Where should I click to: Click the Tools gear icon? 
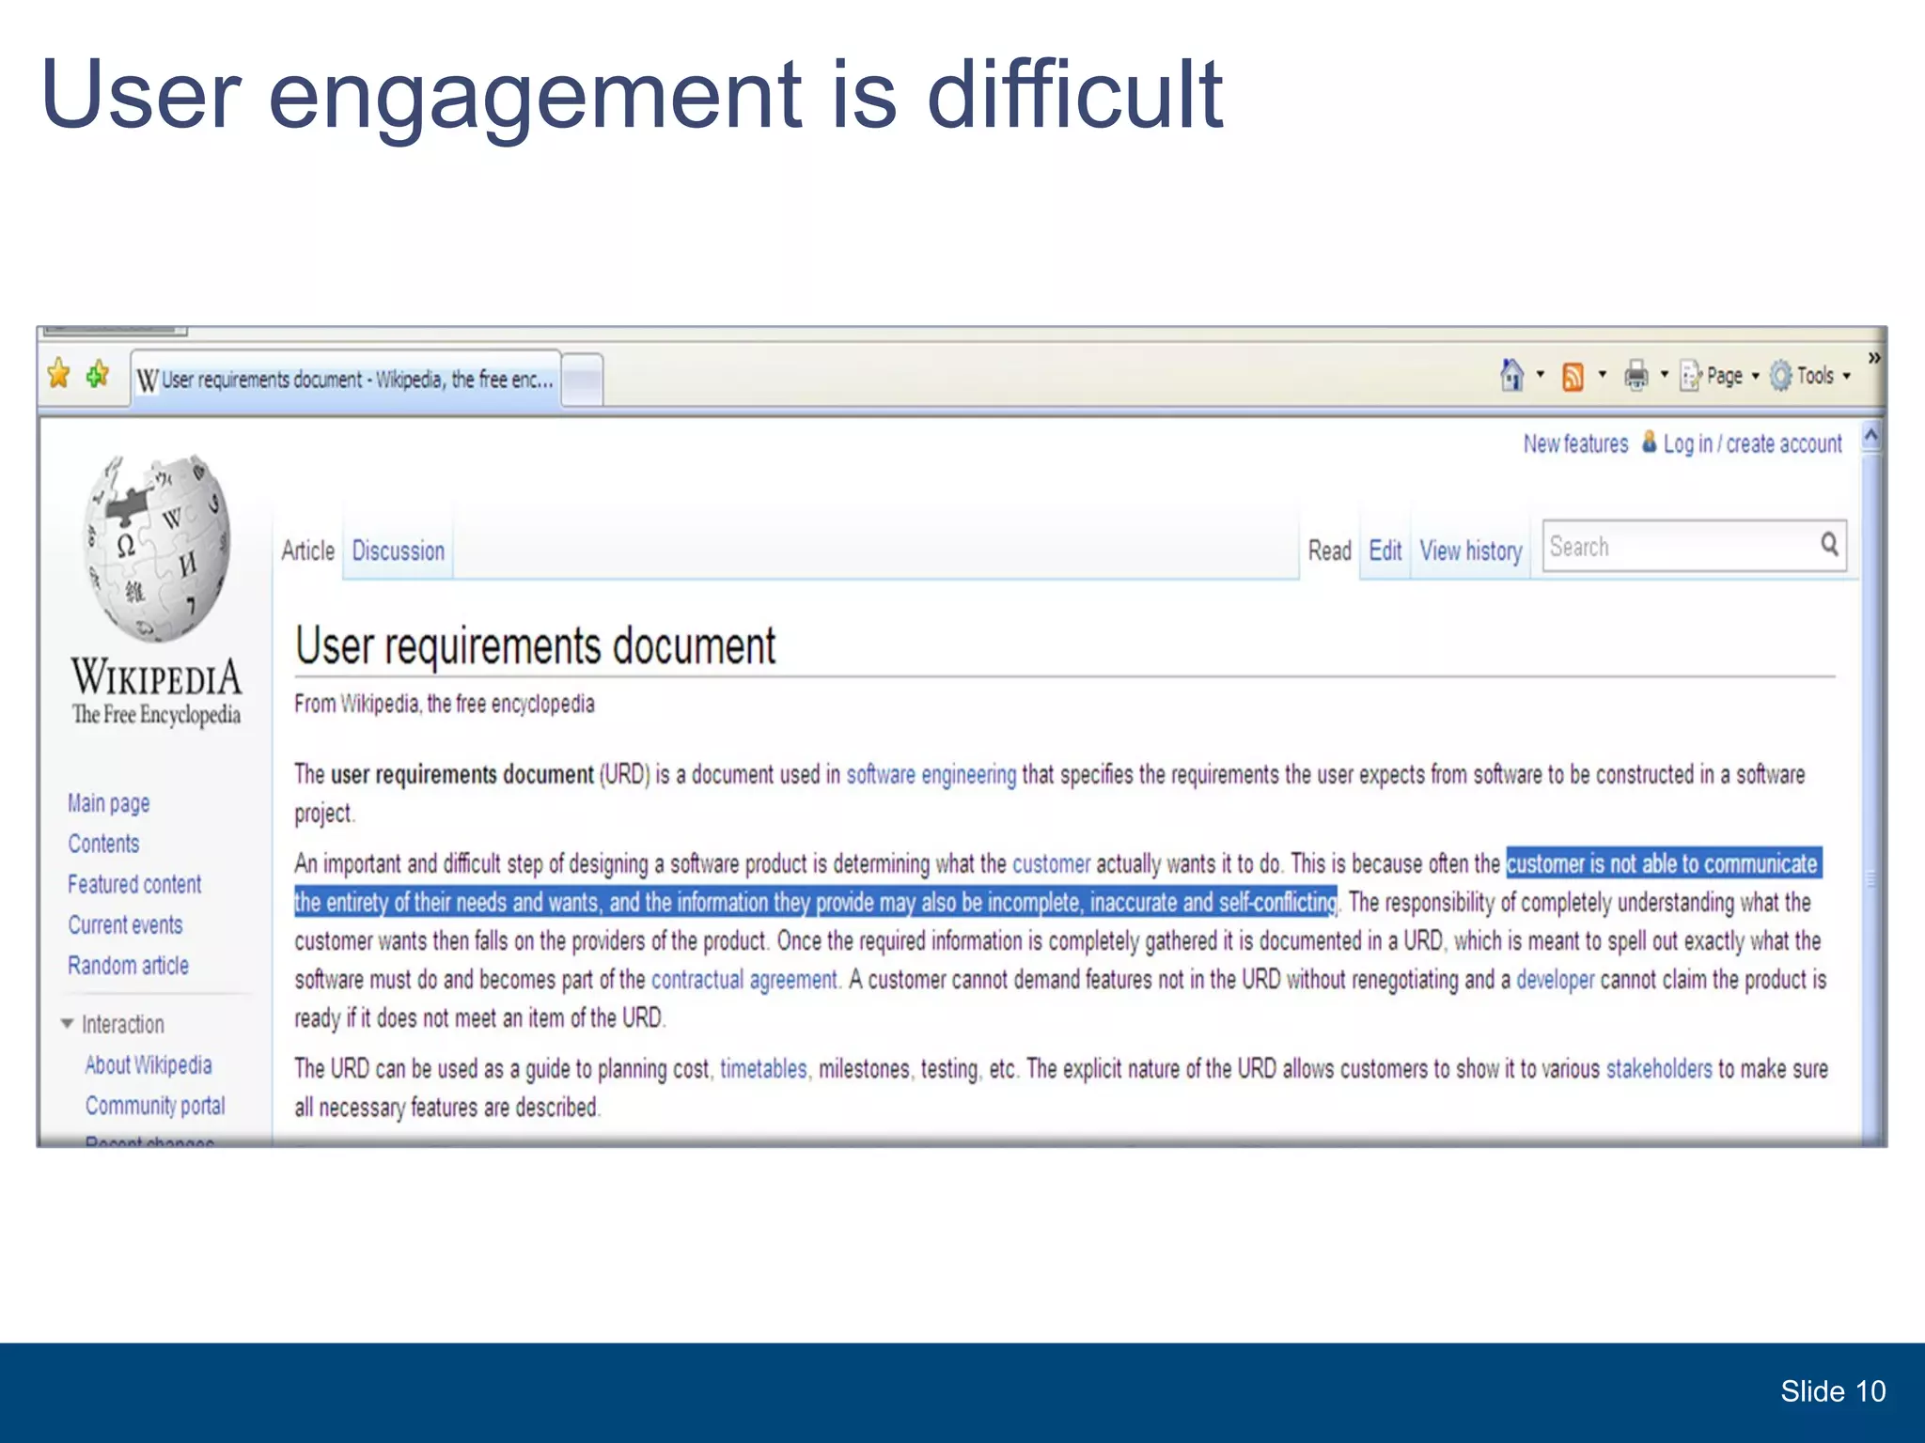coord(1780,376)
